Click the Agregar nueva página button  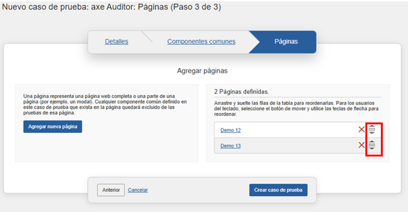point(53,127)
